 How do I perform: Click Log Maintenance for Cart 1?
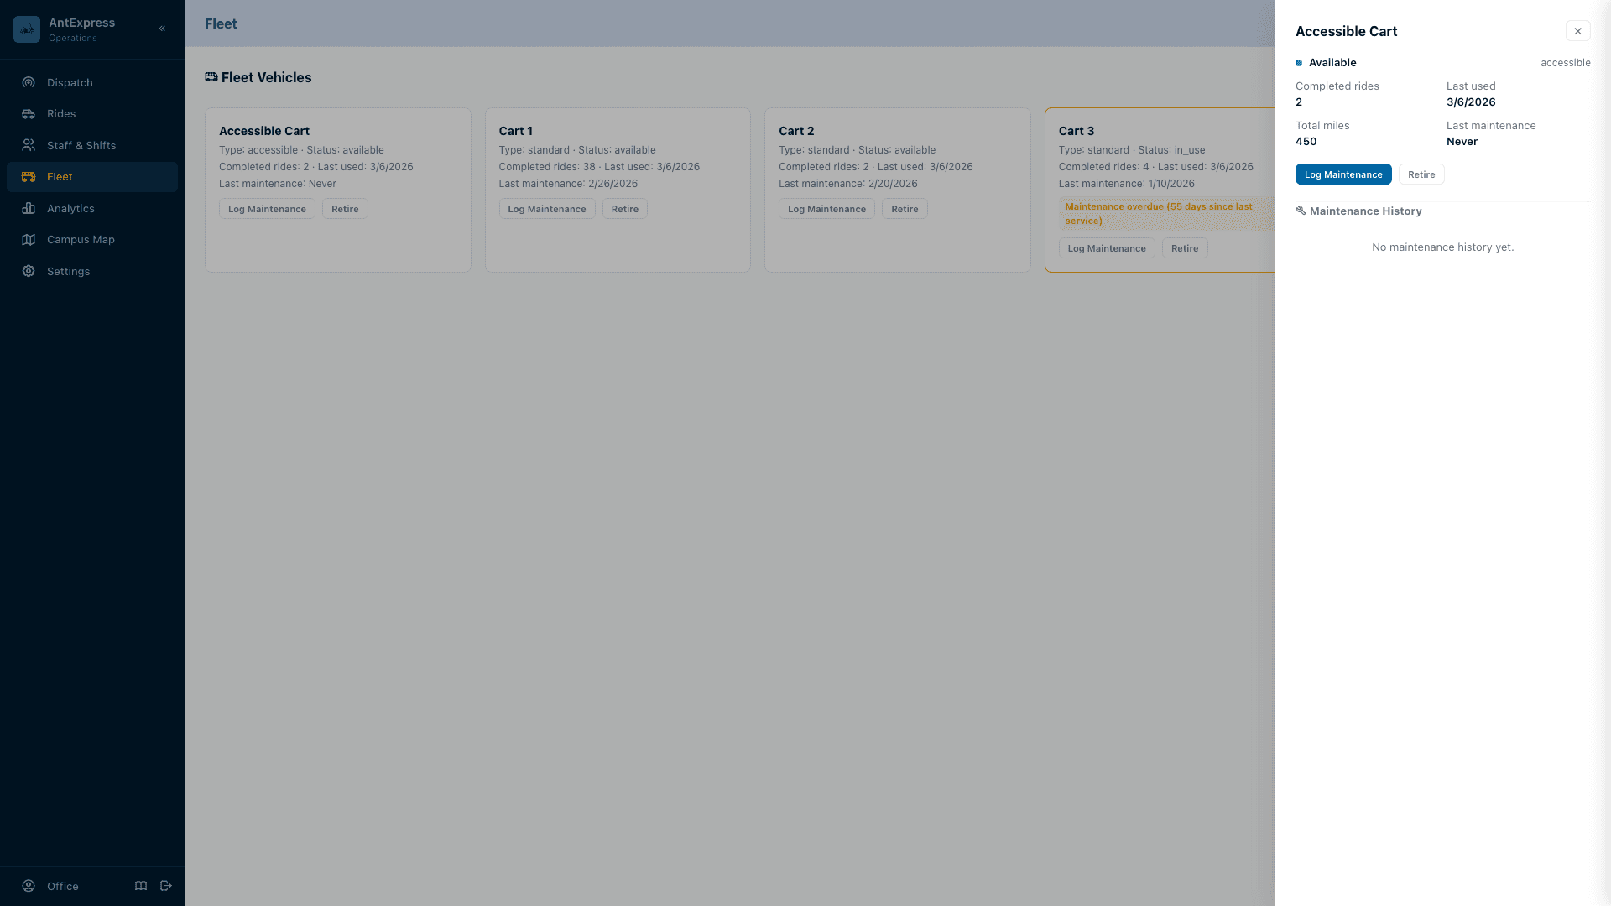(x=546, y=208)
